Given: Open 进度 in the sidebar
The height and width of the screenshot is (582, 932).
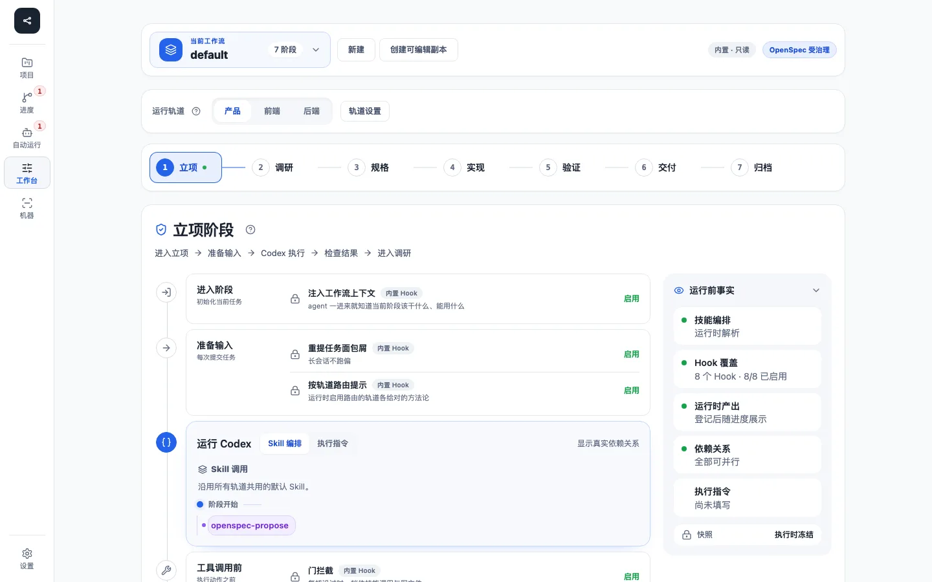Looking at the screenshot, I should 27,103.
